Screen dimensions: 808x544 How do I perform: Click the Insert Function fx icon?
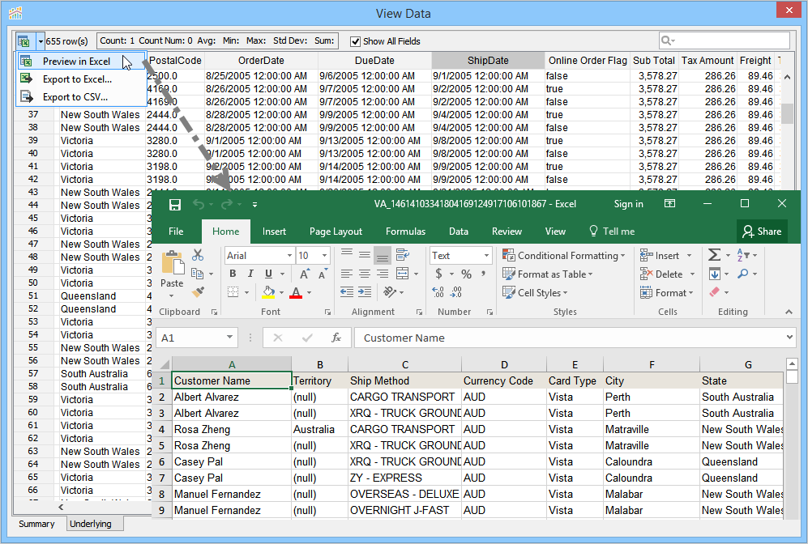click(x=336, y=338)
